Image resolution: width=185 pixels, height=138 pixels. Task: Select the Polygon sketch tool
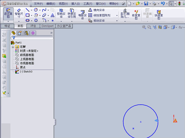(x=36, y=20)
